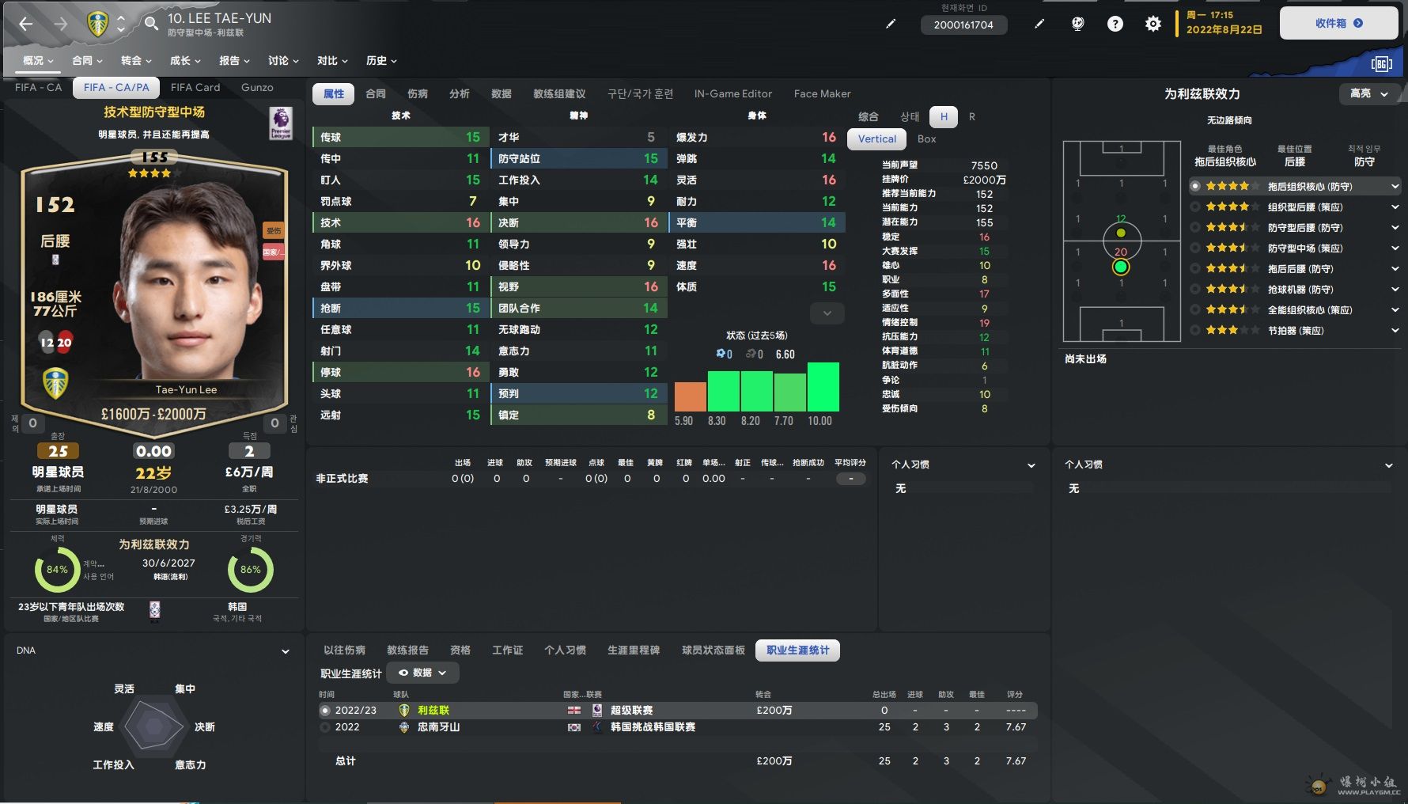1408x804 pixels.
Task: Select the 拖后组织核心 (防守) role radio button
Action: [x=1195, y=187]
